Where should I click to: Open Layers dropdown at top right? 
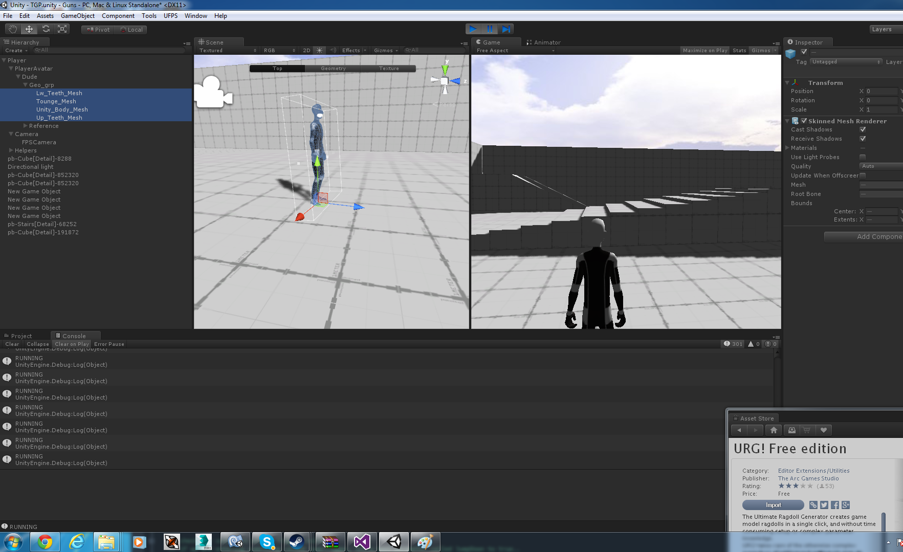pyautogui.click(x=886, y=29)
